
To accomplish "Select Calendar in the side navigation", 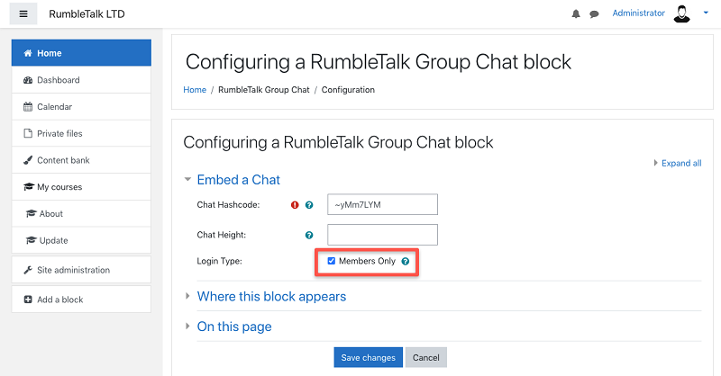I will tap(54, 107).
